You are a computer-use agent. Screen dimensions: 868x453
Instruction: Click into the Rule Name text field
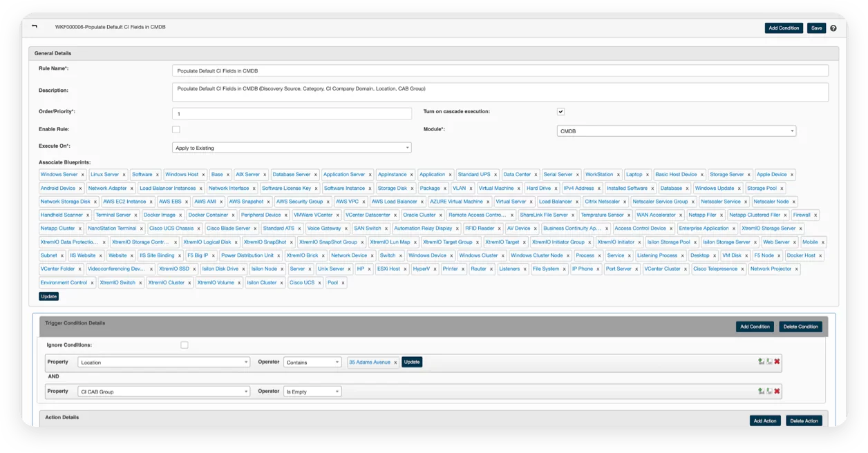pos(500,70)
